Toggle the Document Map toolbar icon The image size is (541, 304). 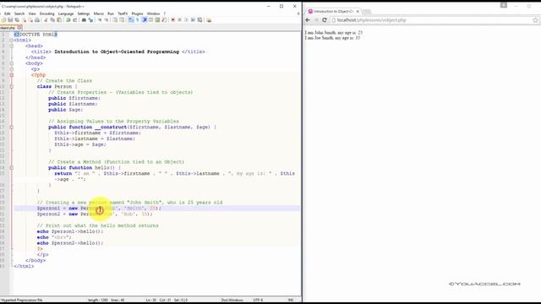coord(157,20)
